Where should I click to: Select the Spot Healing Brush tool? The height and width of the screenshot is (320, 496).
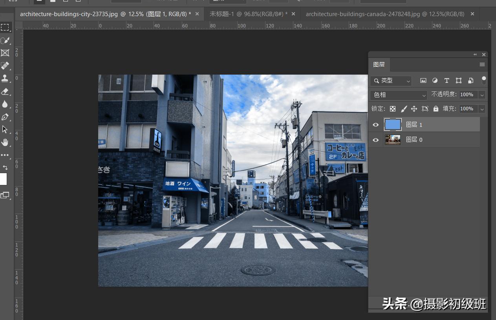point(5,66)
